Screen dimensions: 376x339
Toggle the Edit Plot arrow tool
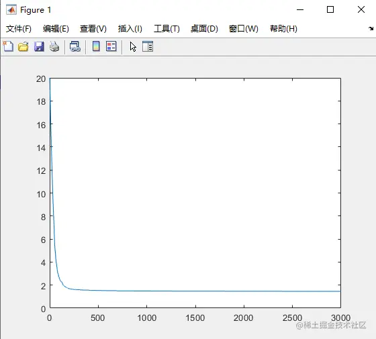pos(133,46)
